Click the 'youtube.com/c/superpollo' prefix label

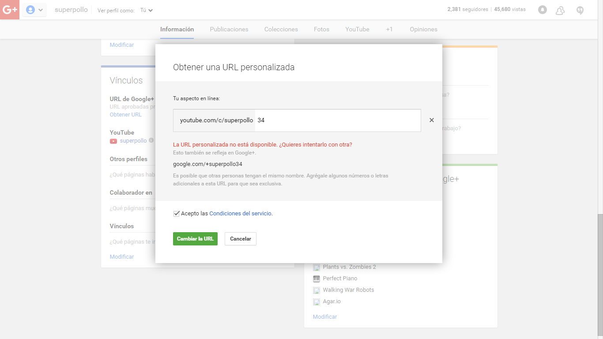(x=217, y=120)
